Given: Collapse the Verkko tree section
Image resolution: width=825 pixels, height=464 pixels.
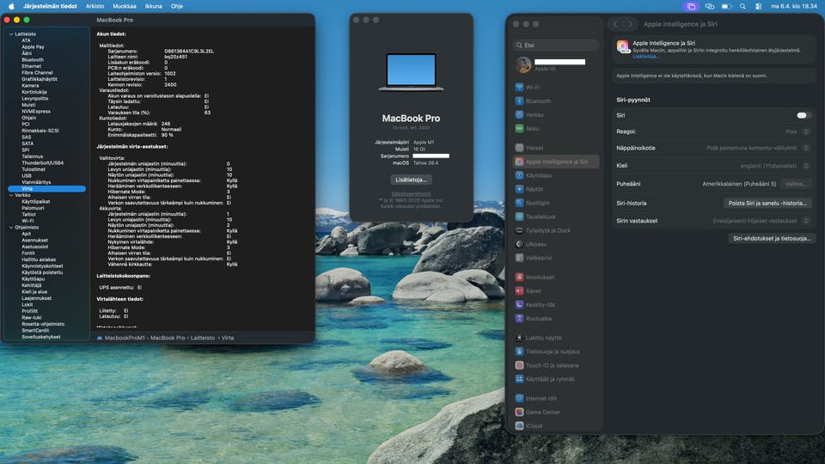Looking at the screenshot, I should click(x=11, y=195).
